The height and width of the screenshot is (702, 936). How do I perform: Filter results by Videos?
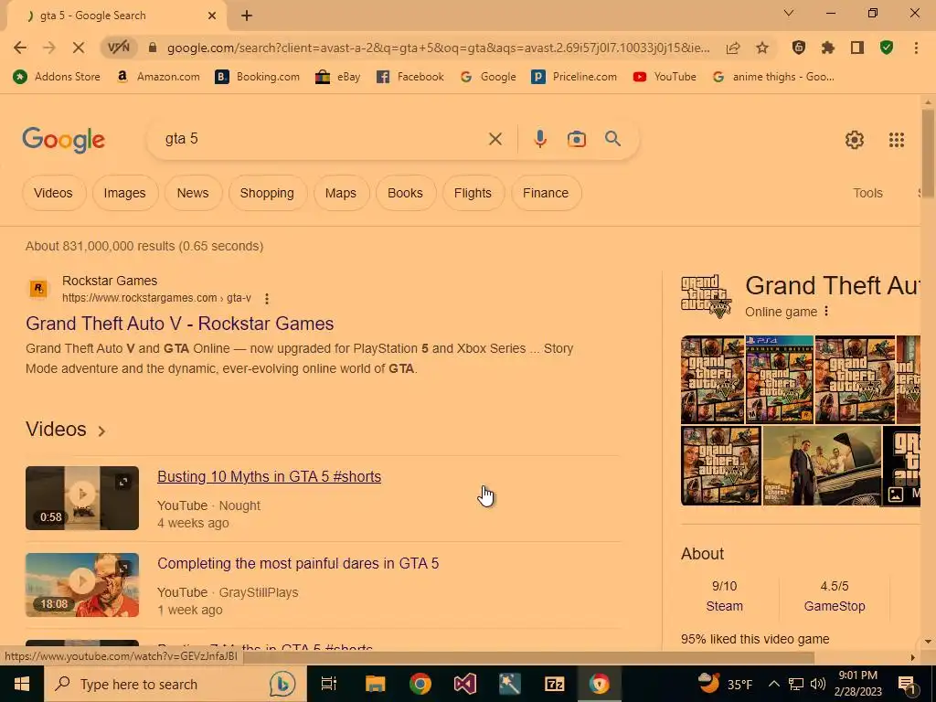coord(54,193)
